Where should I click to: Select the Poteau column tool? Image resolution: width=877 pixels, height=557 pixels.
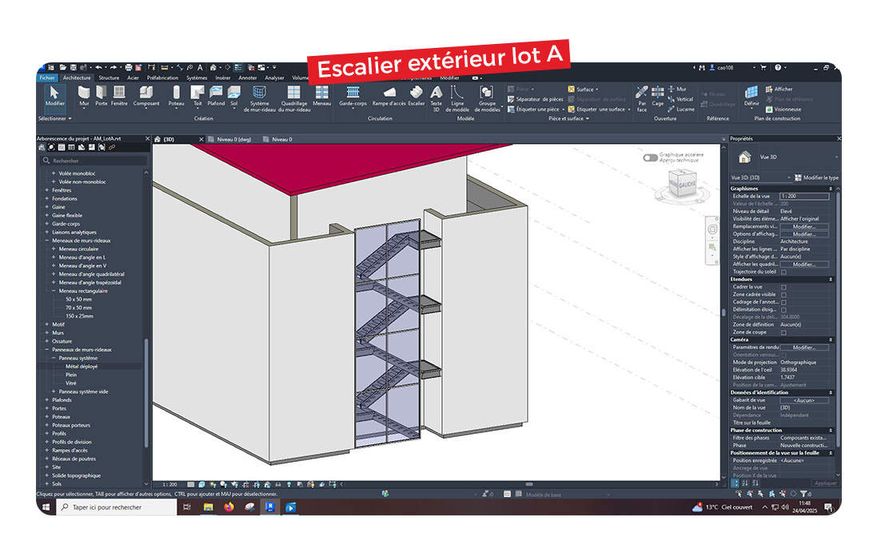coord(176,96)
